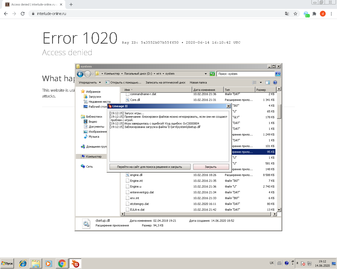Close the Lineage II dialog with X
The width and height of the screenshot is (337, 269).
click(228, 106)
